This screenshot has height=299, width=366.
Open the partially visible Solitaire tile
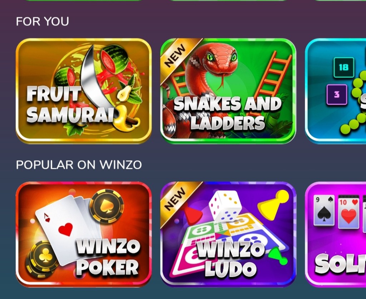(x=335, y=234)
